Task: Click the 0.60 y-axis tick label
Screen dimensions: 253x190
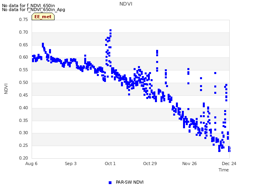Action: [x=24, y=57]
